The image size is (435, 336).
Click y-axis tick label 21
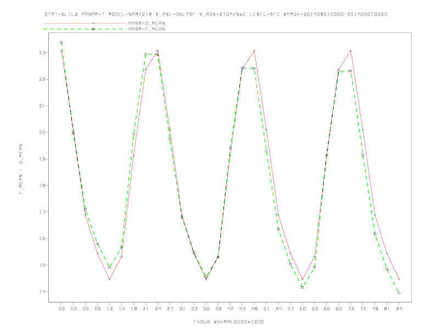[x=42, y=105]
